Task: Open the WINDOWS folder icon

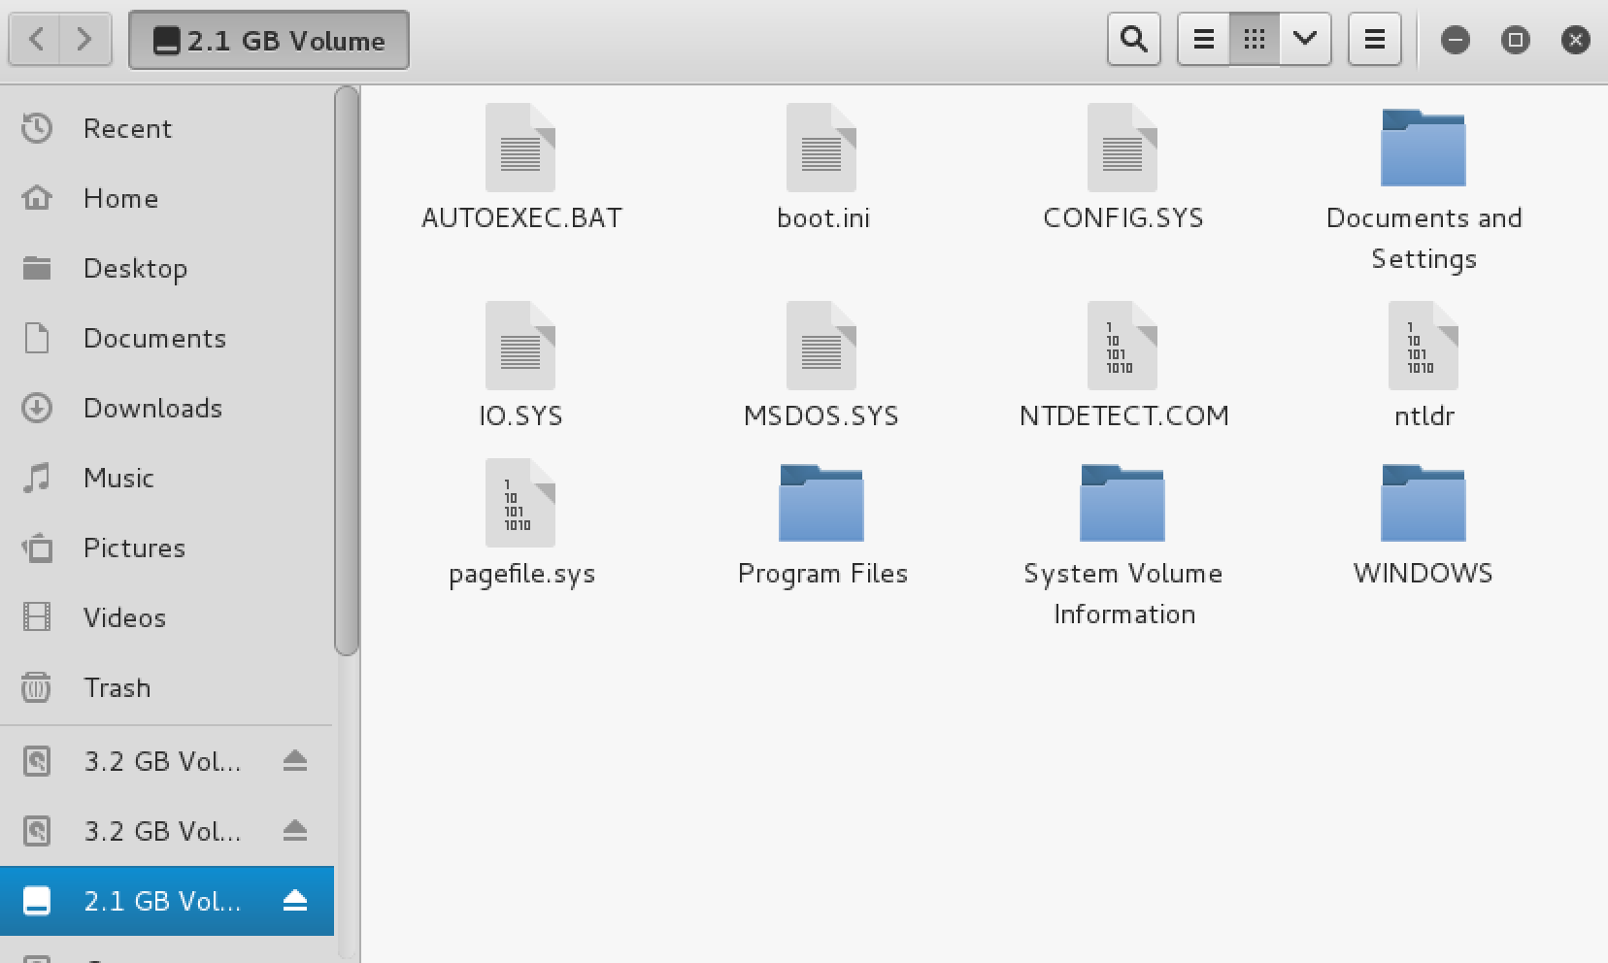Action: (x=1424, y=503)
